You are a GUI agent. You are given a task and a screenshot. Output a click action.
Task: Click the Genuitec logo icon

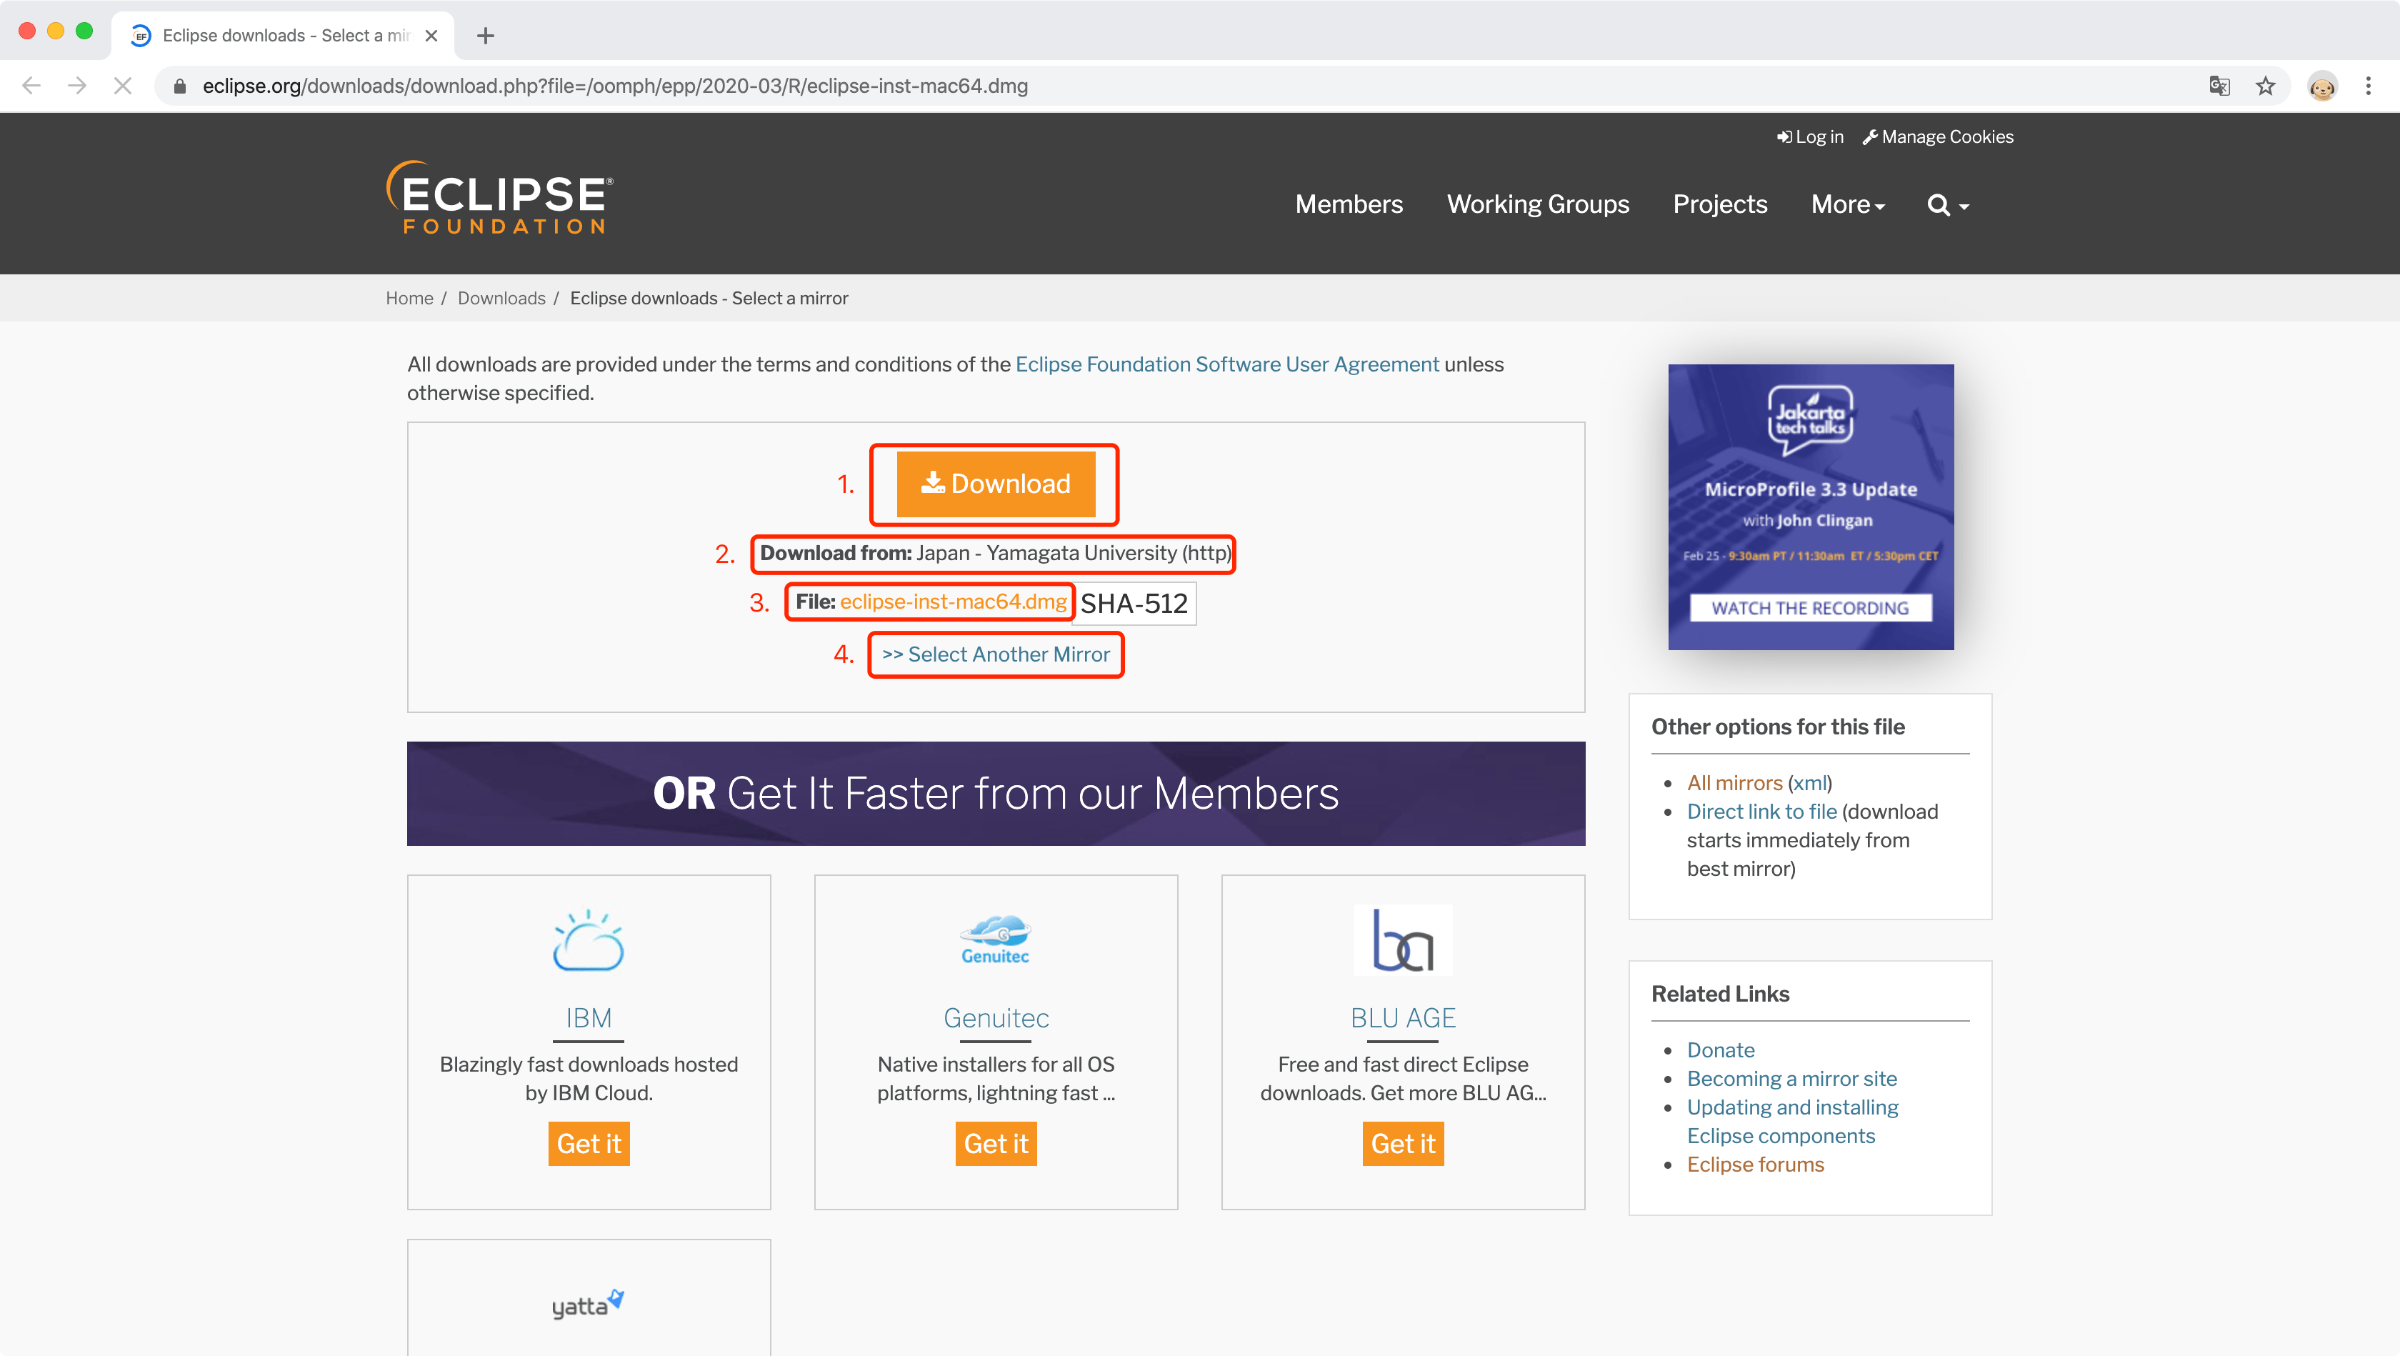[995, 940]
